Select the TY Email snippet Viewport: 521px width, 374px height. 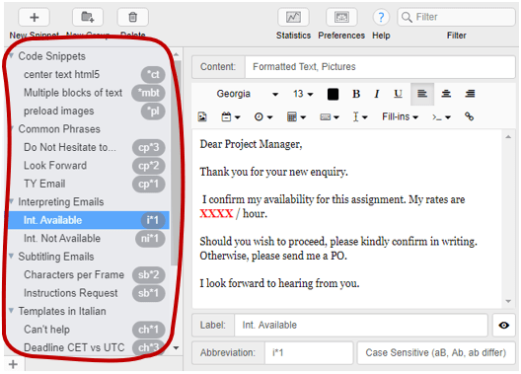pyautogui.click(x=88, y=184)
